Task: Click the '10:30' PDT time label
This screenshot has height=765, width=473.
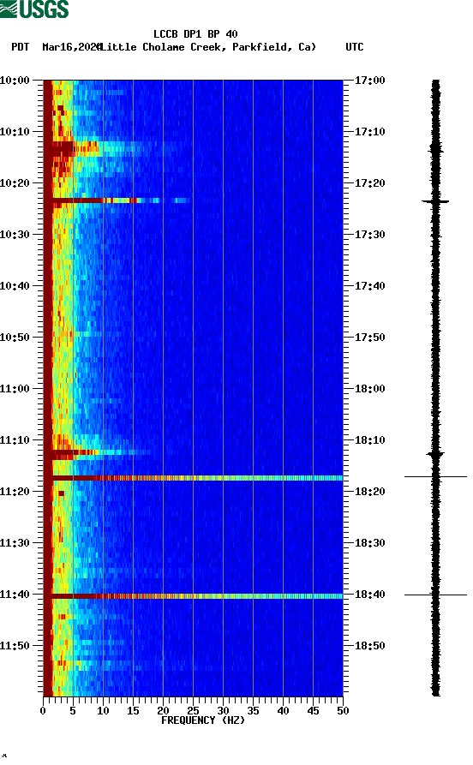Action: tap(15, 235)
